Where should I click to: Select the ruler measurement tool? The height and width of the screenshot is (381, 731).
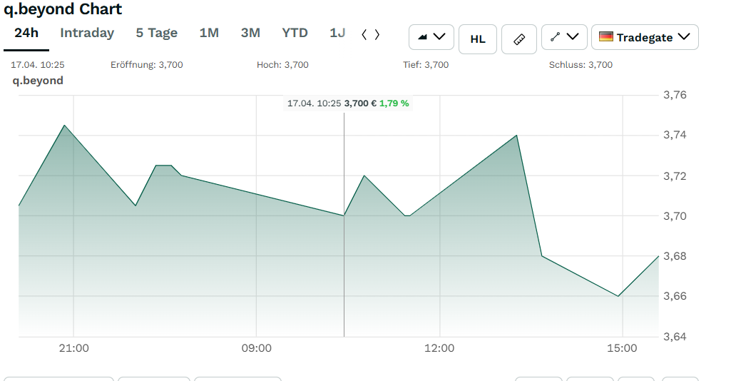pyautogui.click(x=519, y=39)
